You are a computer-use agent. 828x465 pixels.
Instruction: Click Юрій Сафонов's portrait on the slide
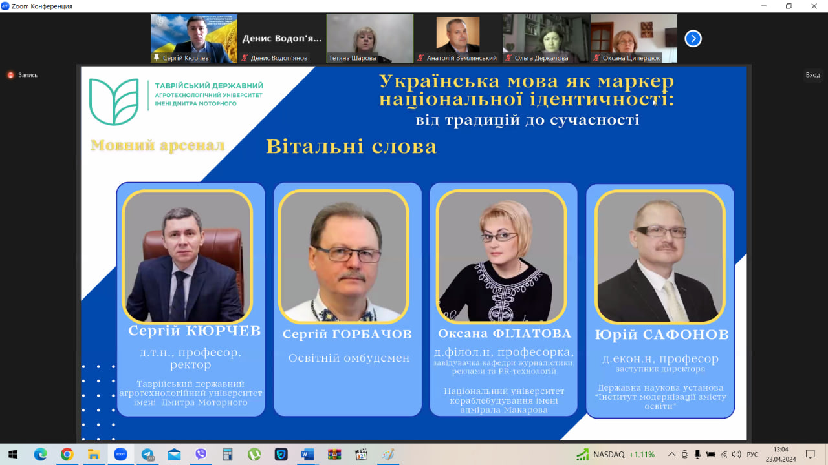tap(660, 256)
